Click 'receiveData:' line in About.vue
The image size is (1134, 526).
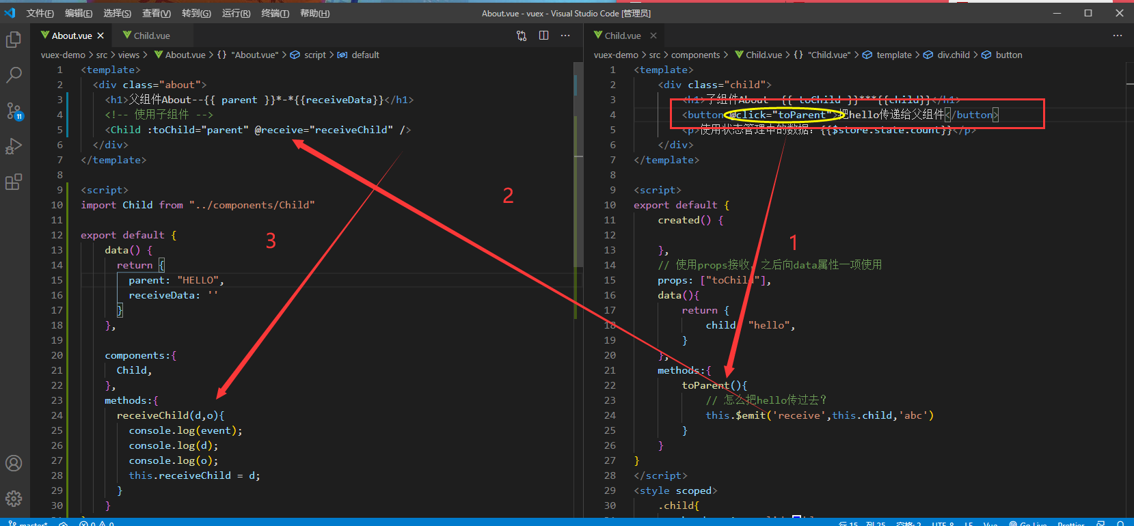coord(173,295)
